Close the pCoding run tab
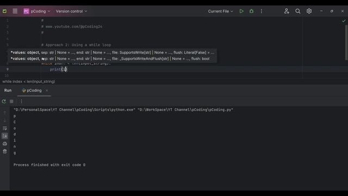The height and width of the screenshot is (196, 348). tap(47, 90)
